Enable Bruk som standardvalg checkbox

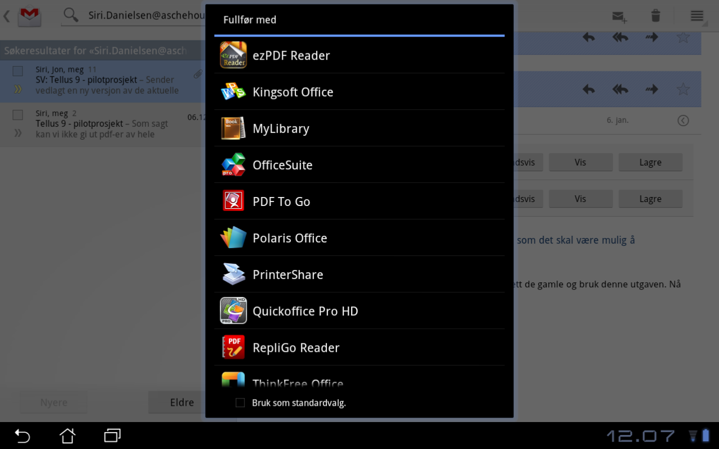pyautogui.click(x=240, y=402)
